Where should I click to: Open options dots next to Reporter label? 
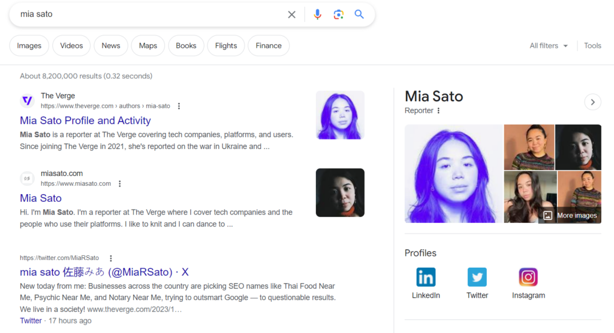[x=438, y=111]
